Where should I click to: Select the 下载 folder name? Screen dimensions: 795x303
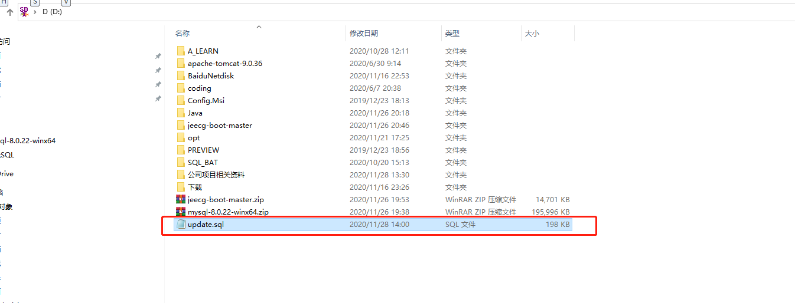click(x=195, y=187)
